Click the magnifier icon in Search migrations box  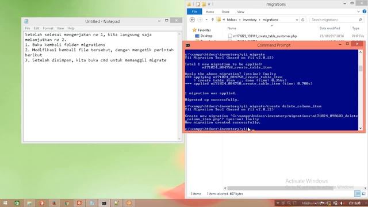click(361, 20)
